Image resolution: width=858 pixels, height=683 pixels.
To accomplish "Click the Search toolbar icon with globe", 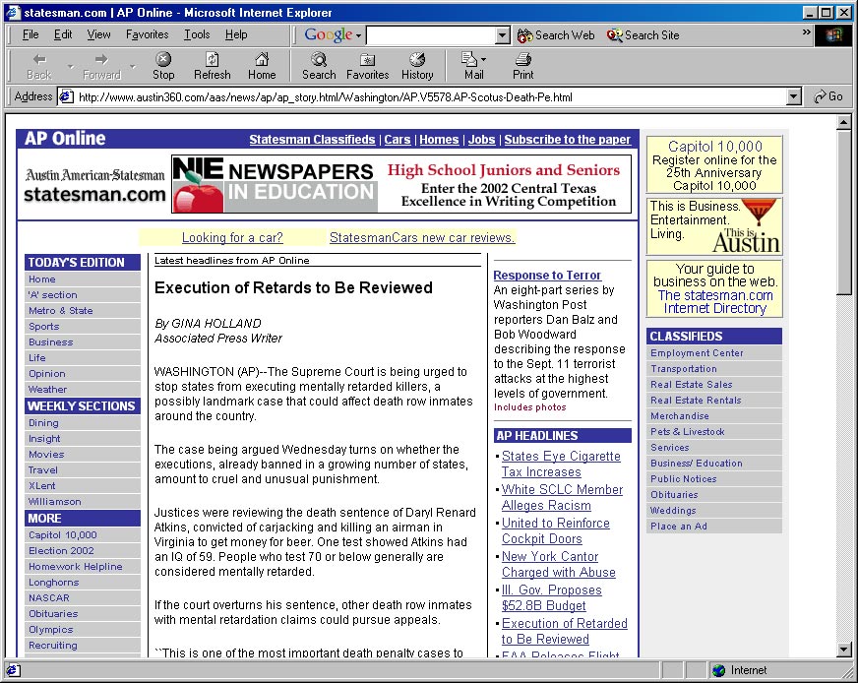I will pyautogui.click(x=319, y=65).
